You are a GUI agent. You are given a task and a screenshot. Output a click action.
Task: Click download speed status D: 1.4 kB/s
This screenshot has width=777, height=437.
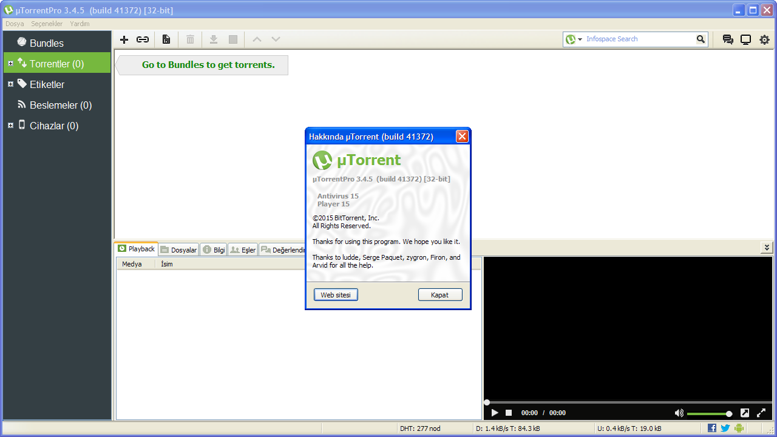508,429
